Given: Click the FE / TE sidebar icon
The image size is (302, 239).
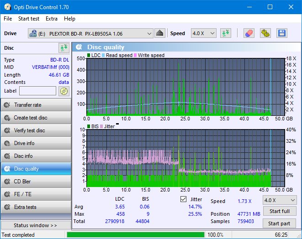Looking at the screenshot, I should coord(7,194).
